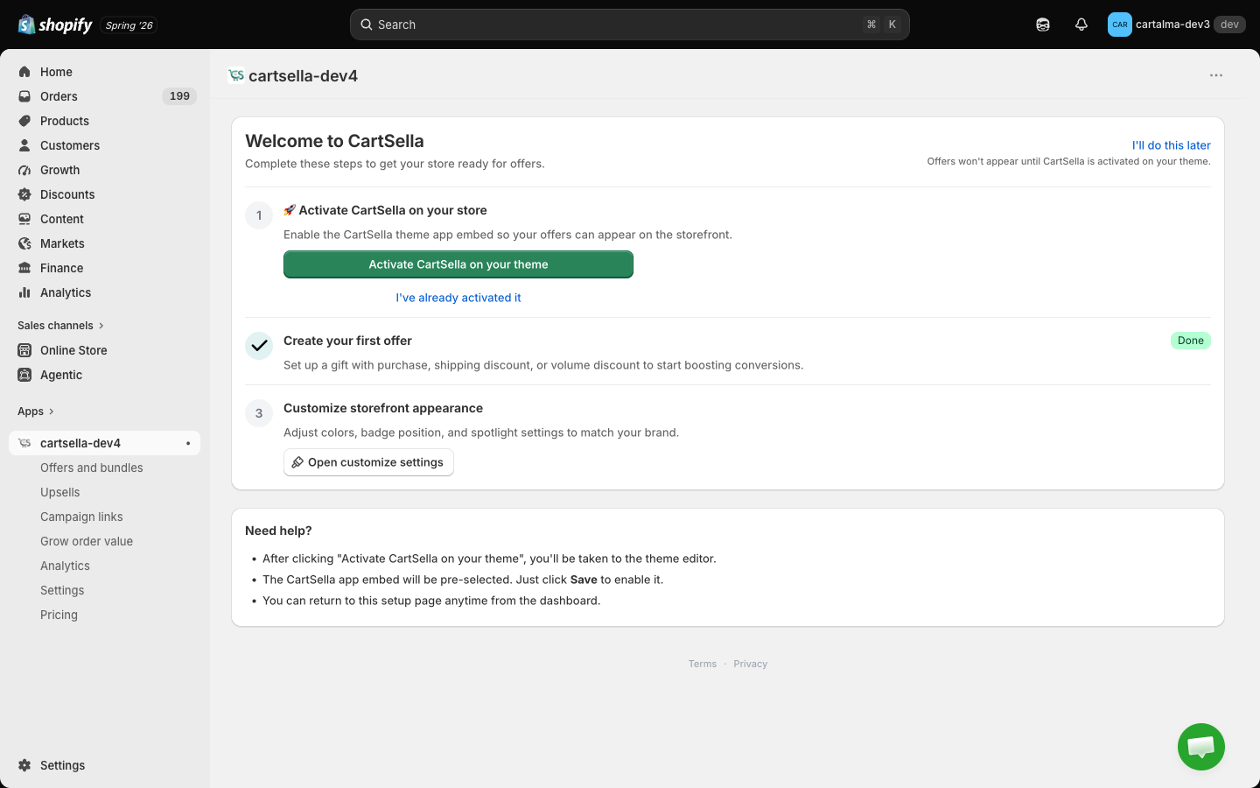Click the Need help? heading
The height and width of the screenshot is (788, 1260).
[278, 531]
